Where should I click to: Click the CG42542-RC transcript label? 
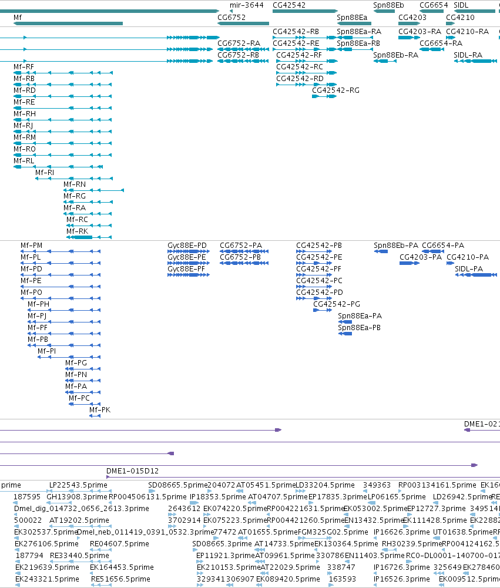pyautogui.click(x=300, y=67)
